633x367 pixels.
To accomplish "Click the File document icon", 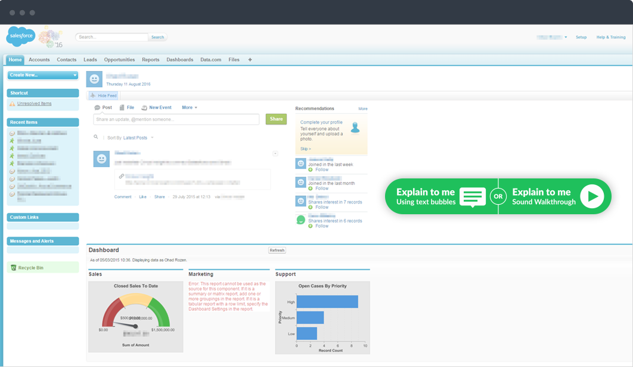I will pos(122,107).
